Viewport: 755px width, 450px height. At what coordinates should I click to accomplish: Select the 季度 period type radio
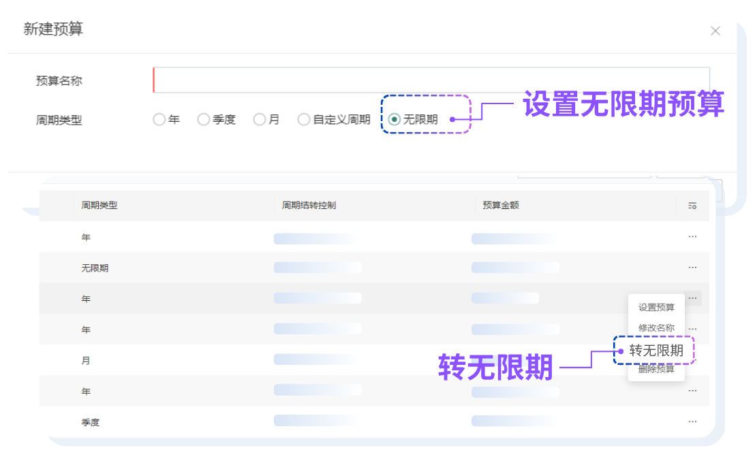pyautogui.click(x=203, y=119)
